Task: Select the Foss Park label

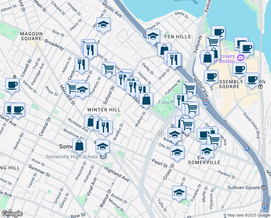Action: point(166,102)
